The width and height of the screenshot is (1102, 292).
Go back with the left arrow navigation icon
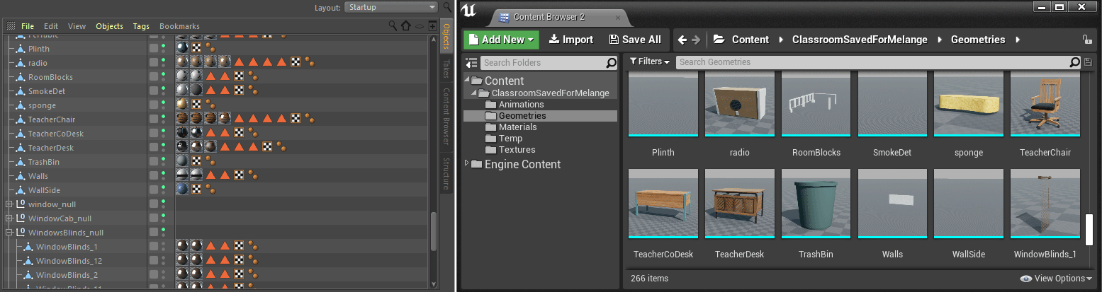pyautogui.click(x=682, y=40)
